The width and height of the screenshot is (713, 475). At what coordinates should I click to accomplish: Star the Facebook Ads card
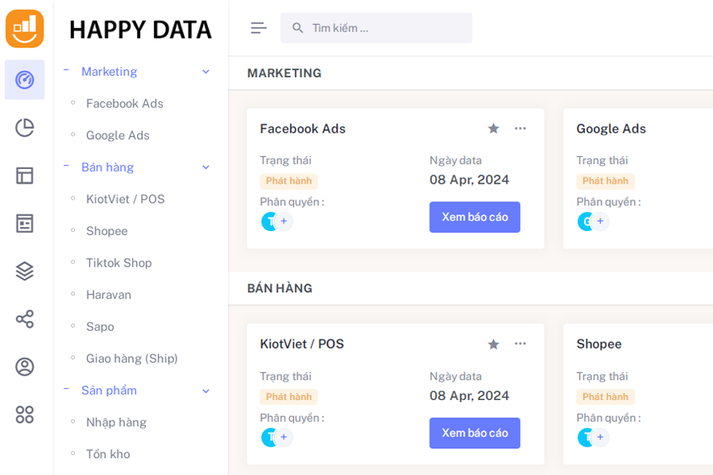493,129
